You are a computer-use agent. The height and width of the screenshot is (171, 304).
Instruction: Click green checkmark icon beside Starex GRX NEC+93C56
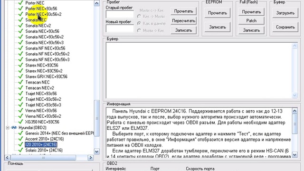(x=20, y=76)
